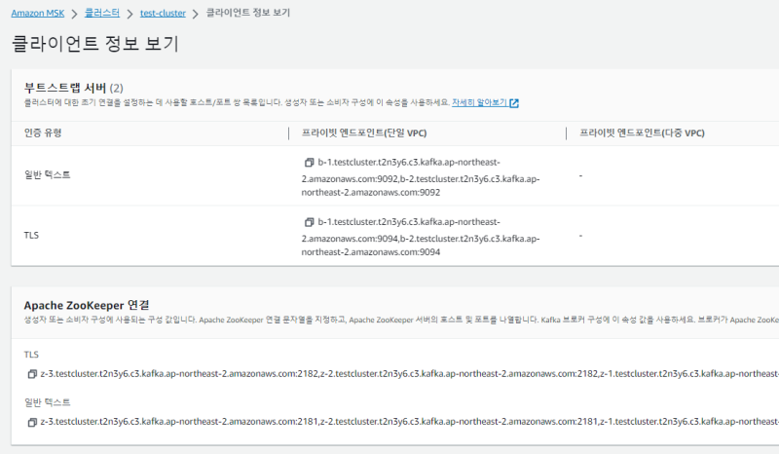Copy the TLS bootstrap server endpoint

pos(309,222)
